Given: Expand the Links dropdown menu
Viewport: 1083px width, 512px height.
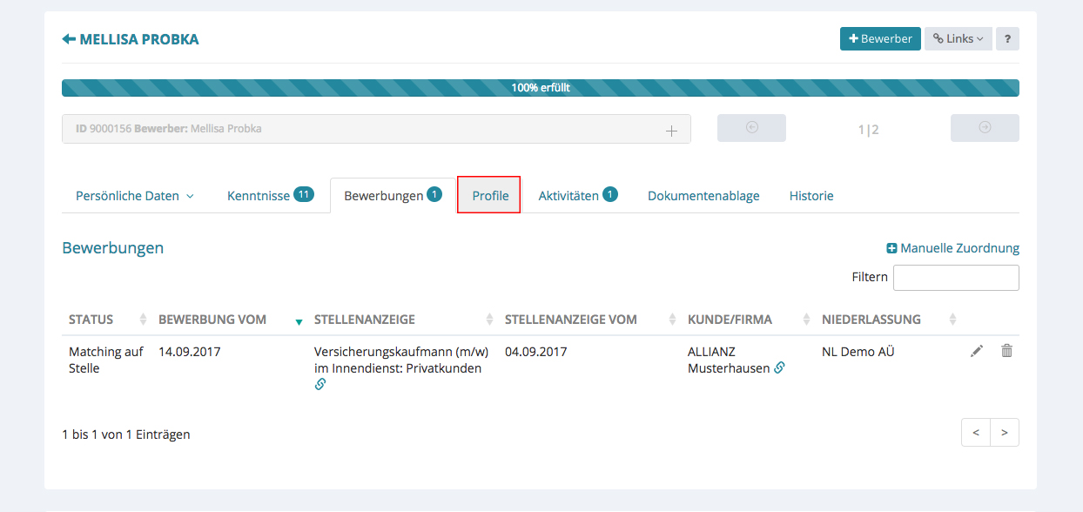Looking at the screenshot, I should click(958, 39).
